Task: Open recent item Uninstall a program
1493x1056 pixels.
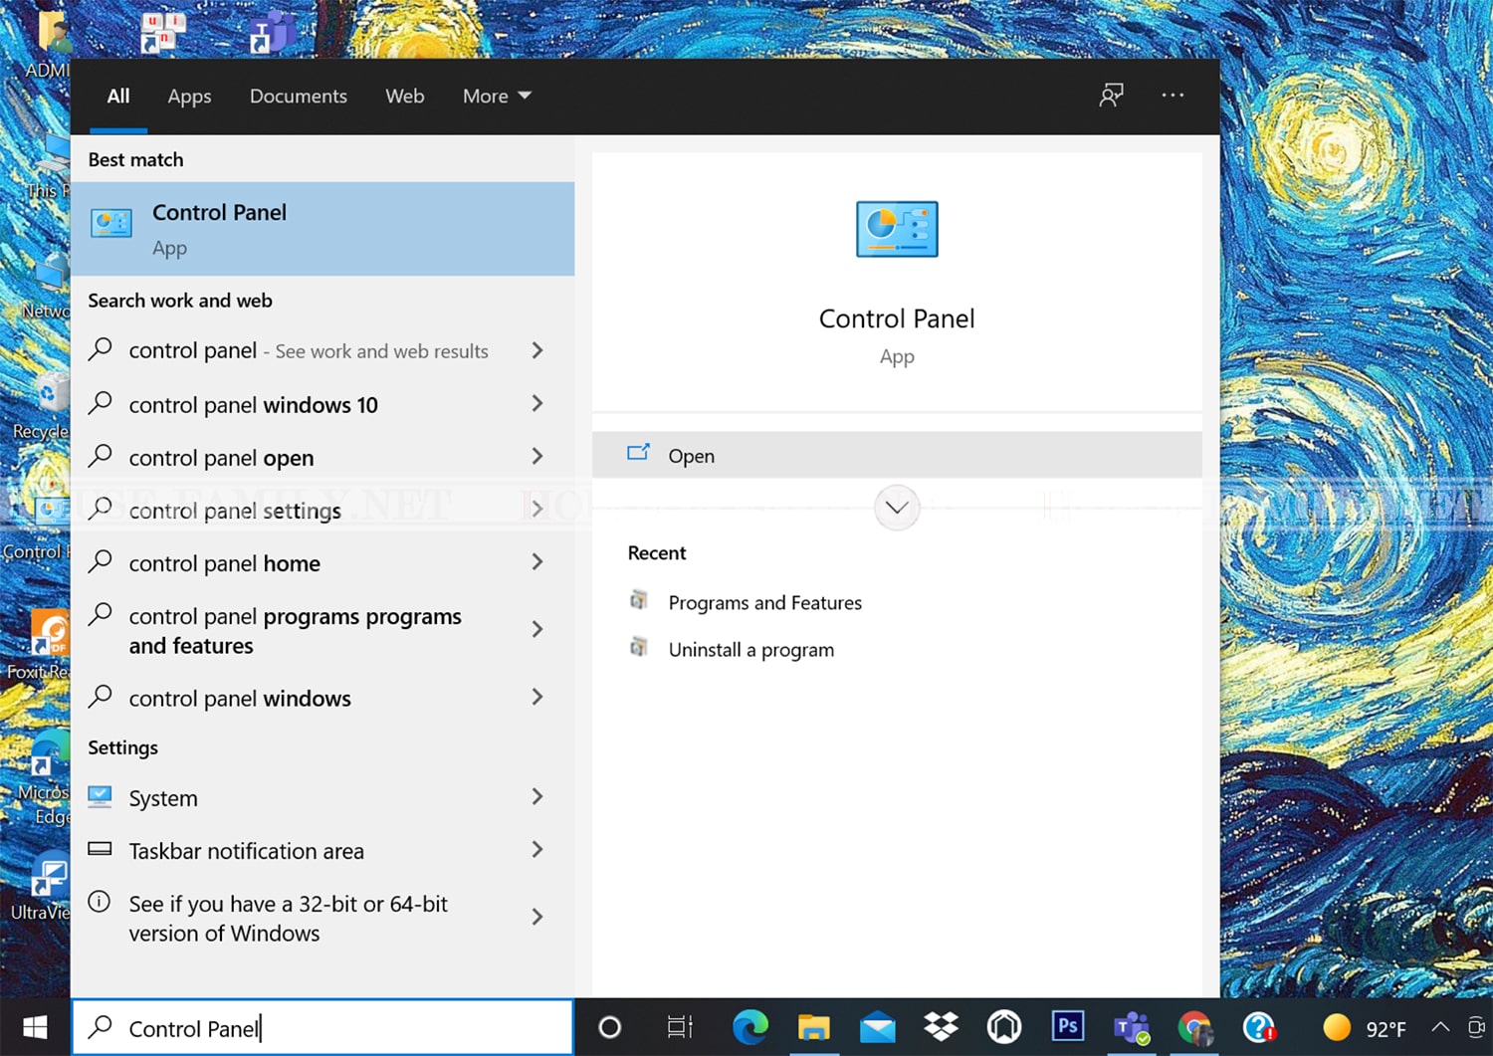Action: pyautogui.click(x=750, y=649)
